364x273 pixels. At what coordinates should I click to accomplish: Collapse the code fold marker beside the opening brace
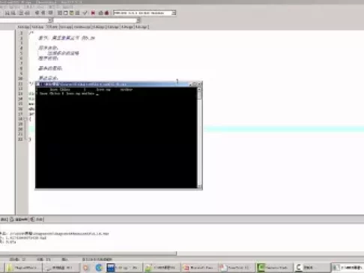point(25,118)
